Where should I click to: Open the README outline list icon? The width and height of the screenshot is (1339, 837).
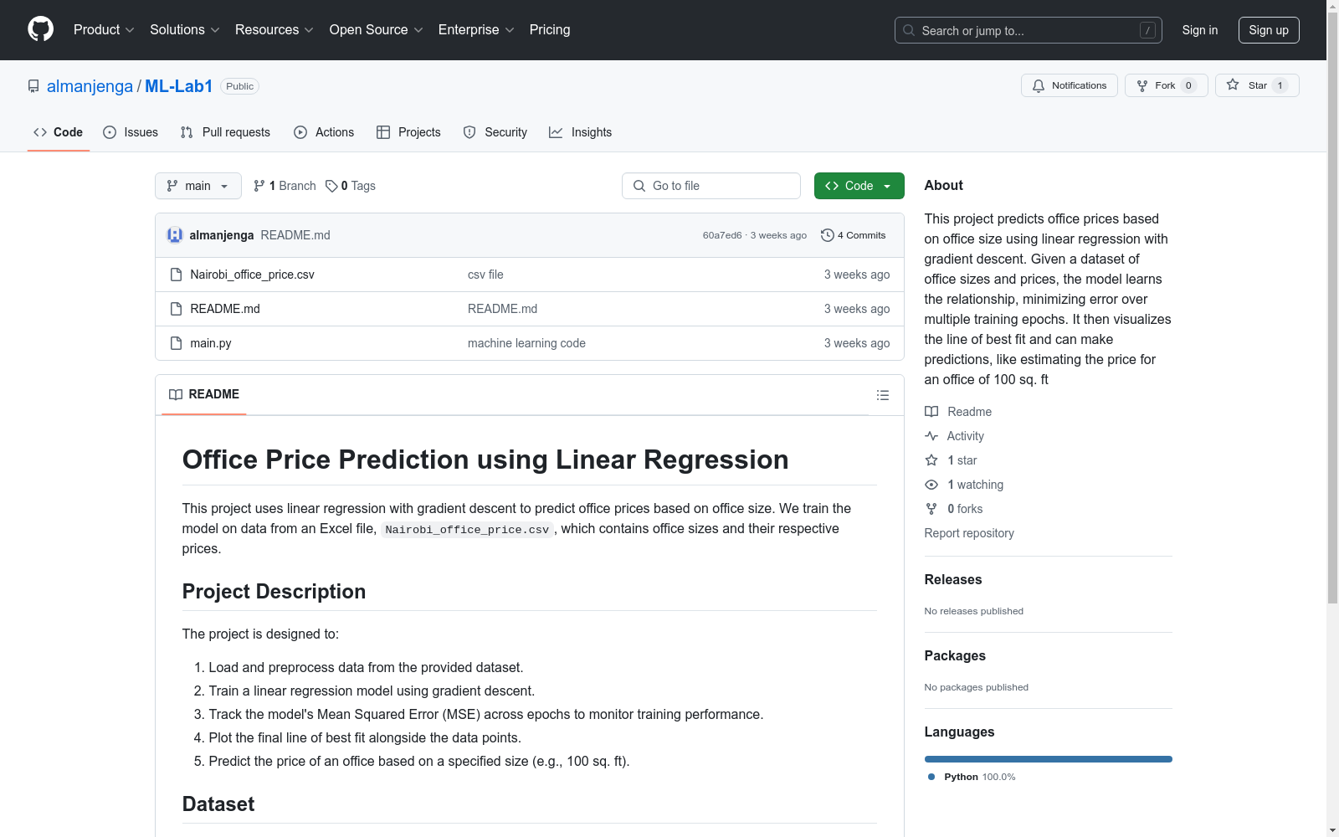[883, 395]
